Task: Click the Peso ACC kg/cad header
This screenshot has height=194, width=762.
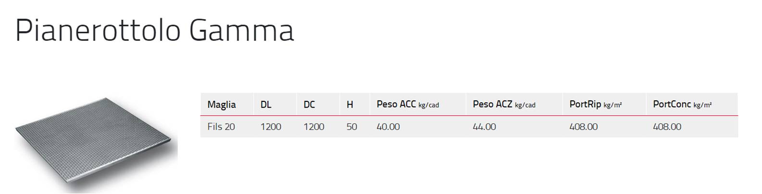Action: click(x=408, y=104)
